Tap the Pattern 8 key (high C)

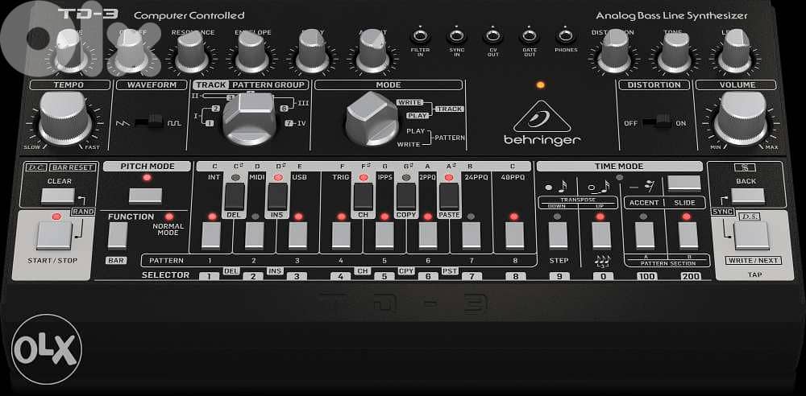(514, 236)
